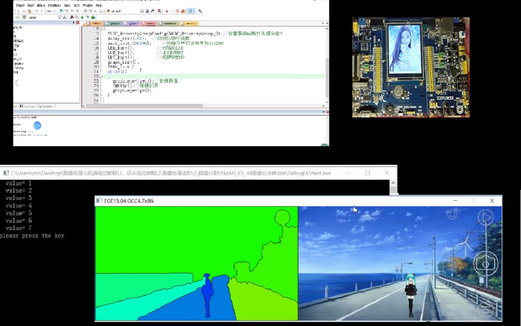Screen dimensions: 521x326
Task: Click the blue segmented figure region
Action: click(x=207, y=295)
